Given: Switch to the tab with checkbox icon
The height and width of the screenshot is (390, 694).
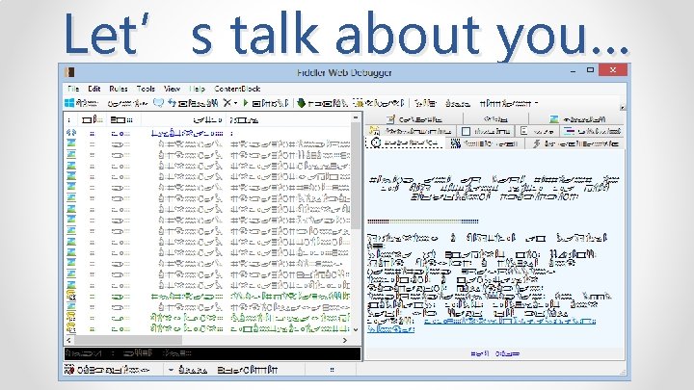Looking at the screenshot, I should coord(485,131).
